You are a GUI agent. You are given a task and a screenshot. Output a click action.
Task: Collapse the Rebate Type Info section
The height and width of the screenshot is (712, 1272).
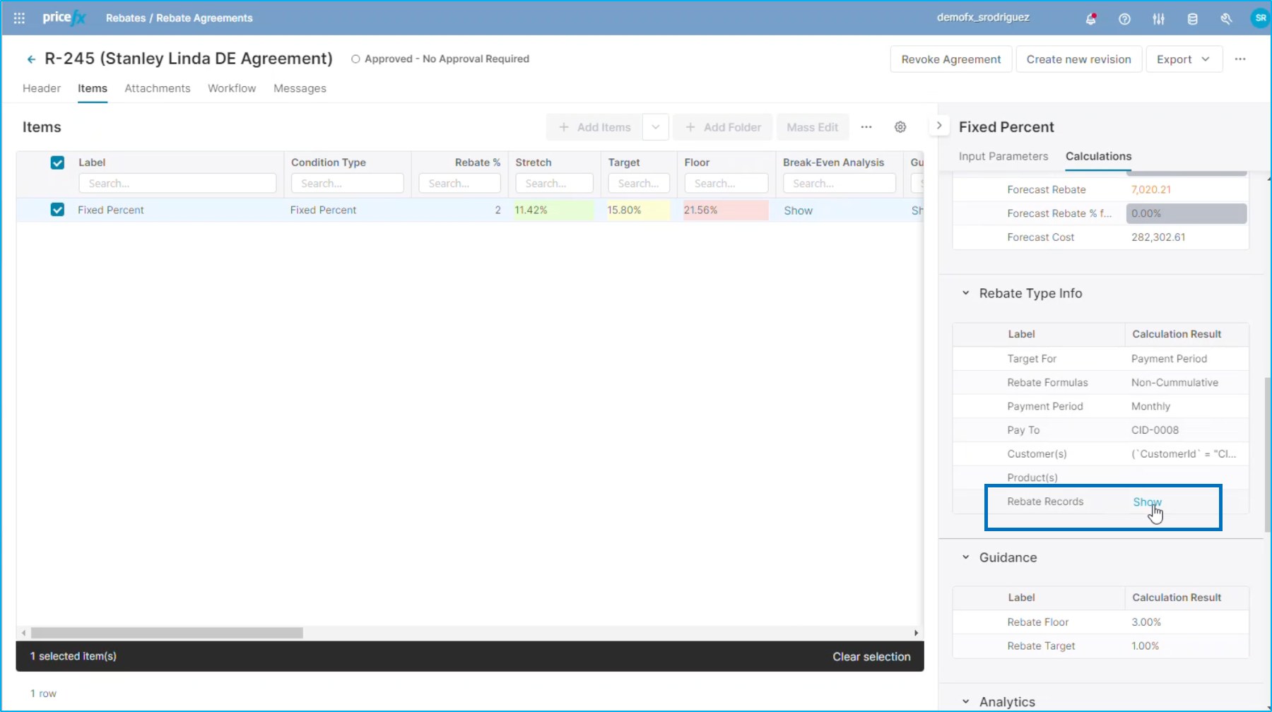click(965, 293)
